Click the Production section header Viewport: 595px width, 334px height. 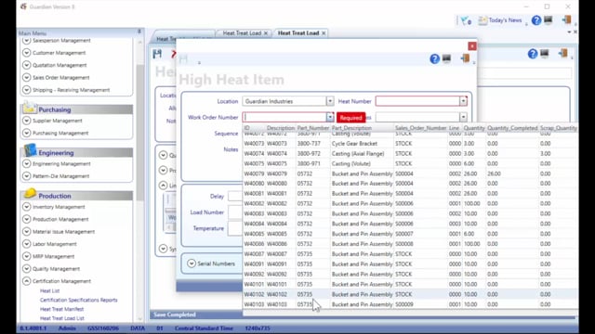pyautogui.click(x=76, y=196)
